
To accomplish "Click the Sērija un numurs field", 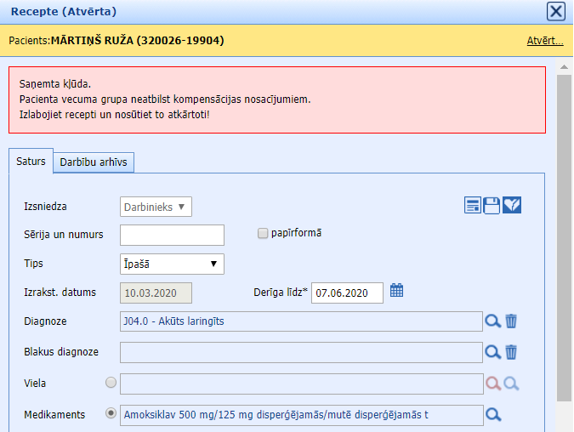I will [172, 235].
